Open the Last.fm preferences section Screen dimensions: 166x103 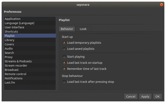click(30, 83)
